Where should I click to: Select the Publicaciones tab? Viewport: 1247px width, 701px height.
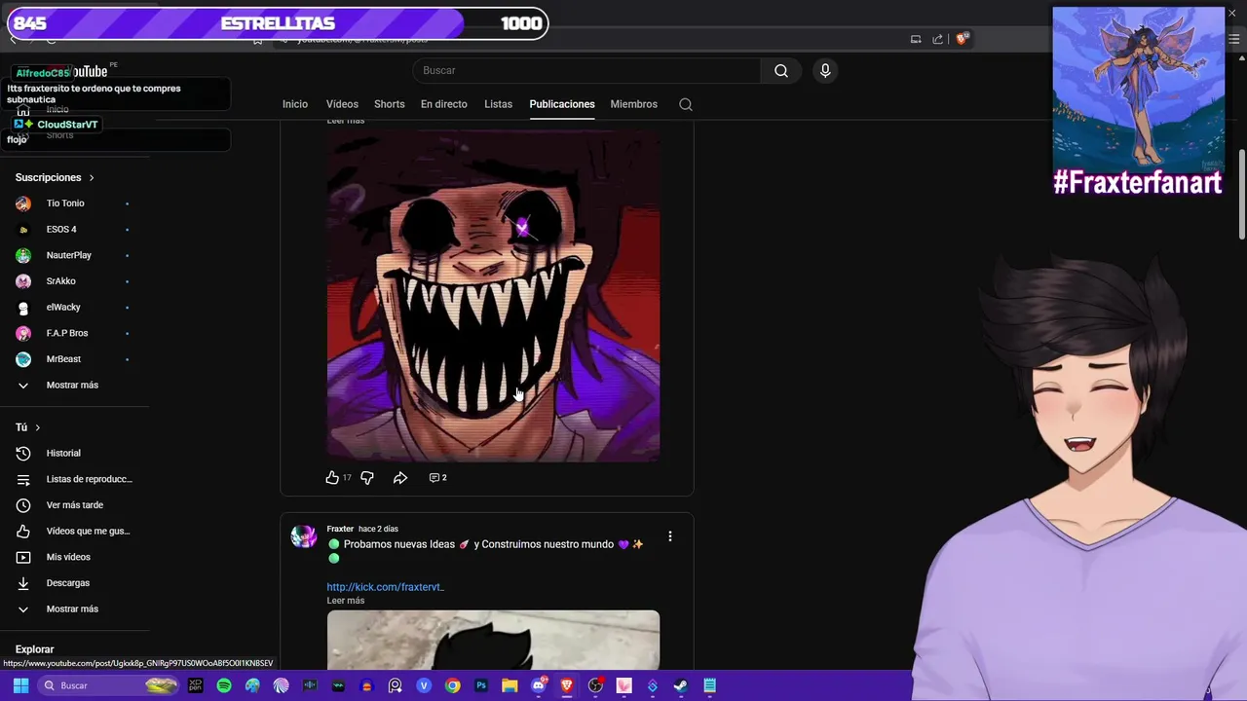point(562,104)
